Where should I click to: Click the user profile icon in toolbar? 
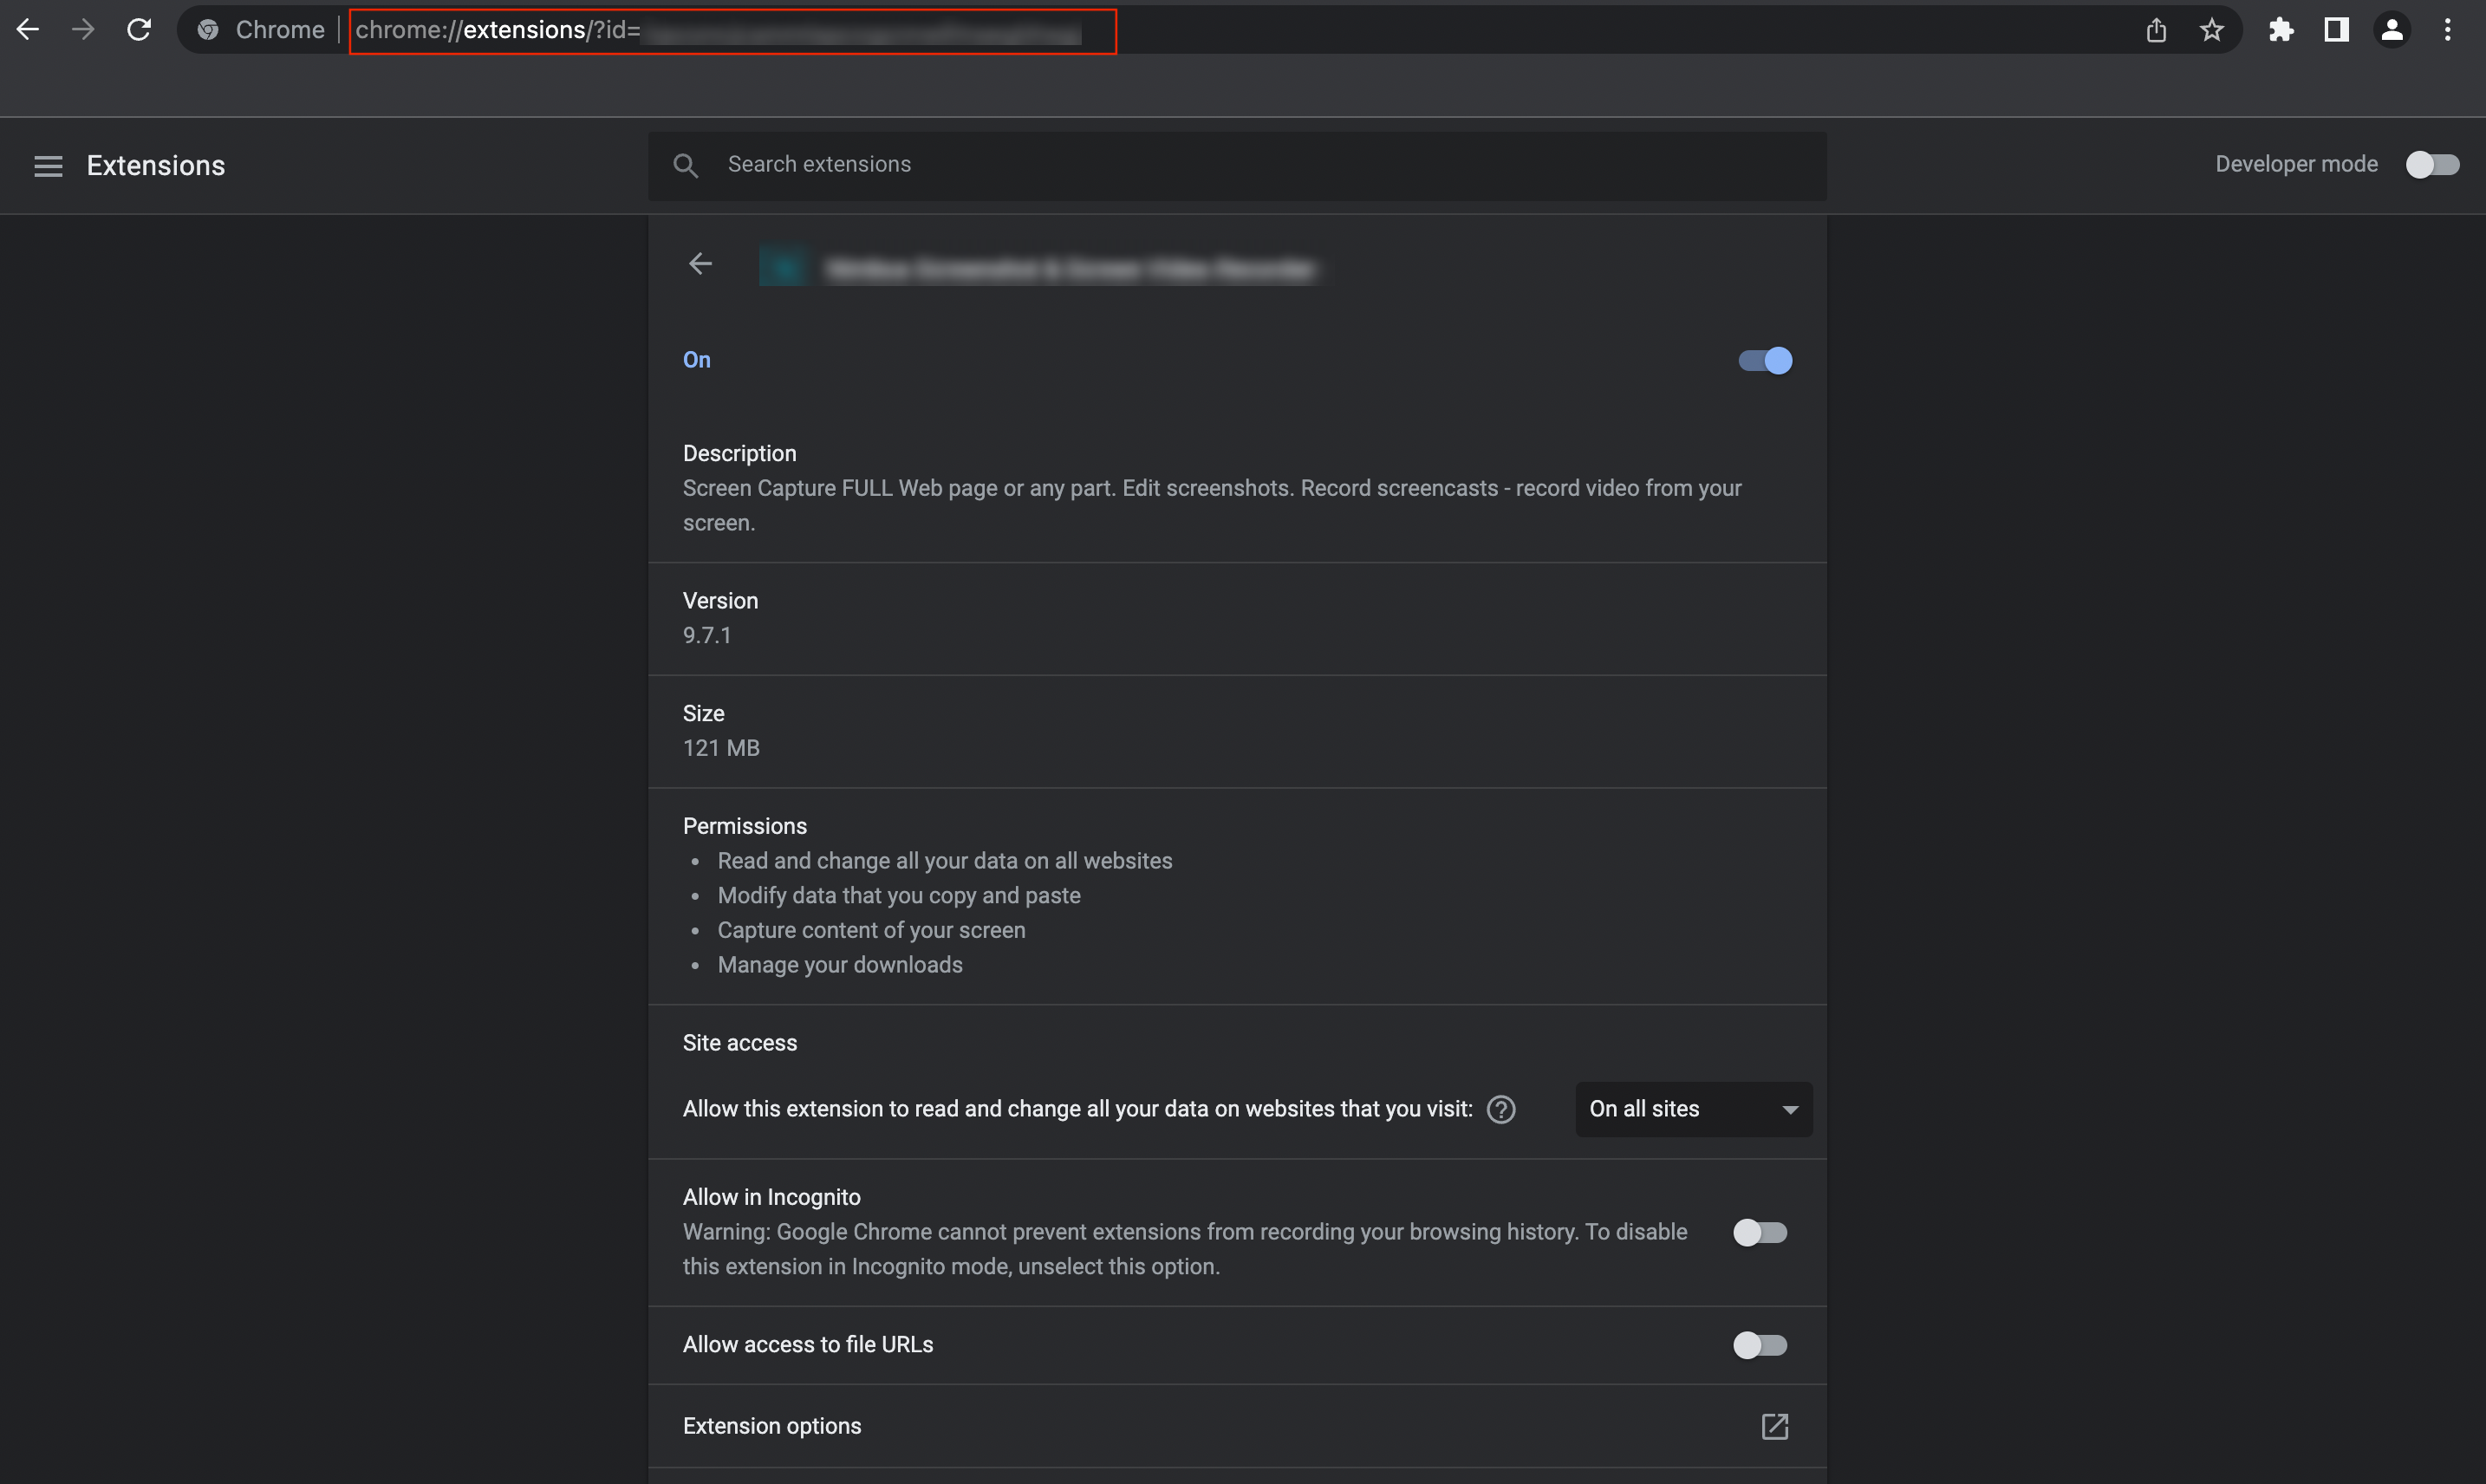point(2392,30)
